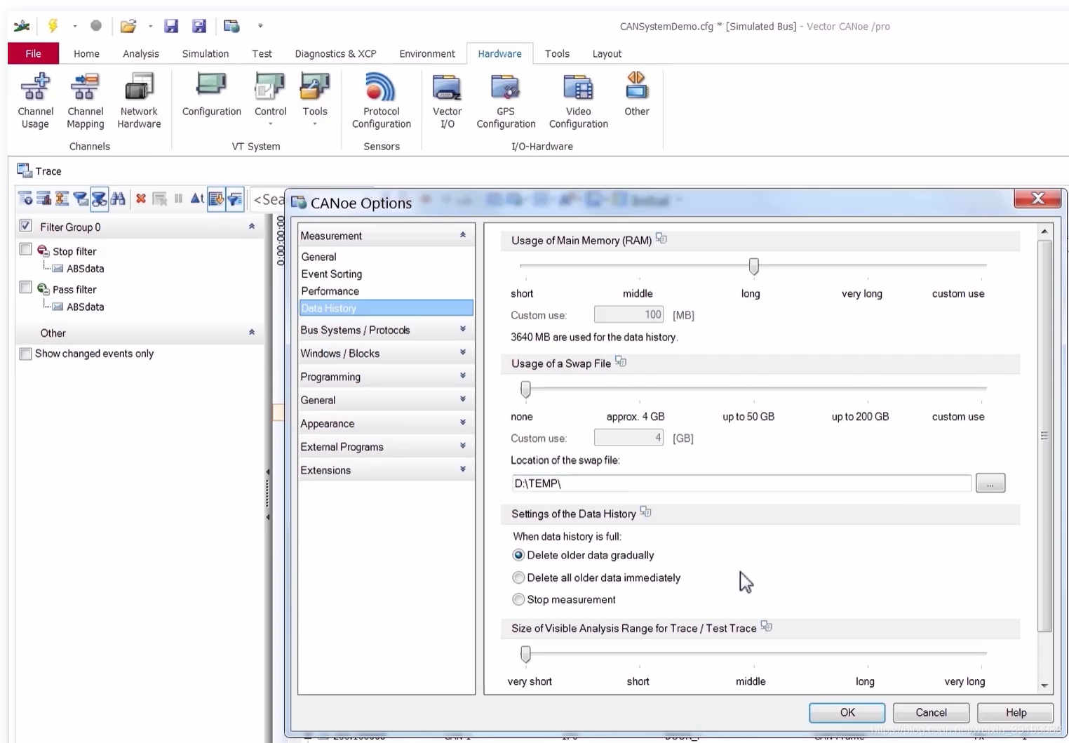The image size is (1069, 743).
Task: Switch to the Environment tab
Action: click(426, 53)
